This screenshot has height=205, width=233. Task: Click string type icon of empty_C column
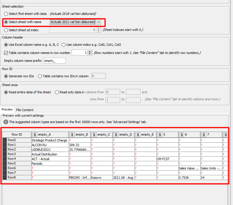pyautogui.click(x=94, y=135)
